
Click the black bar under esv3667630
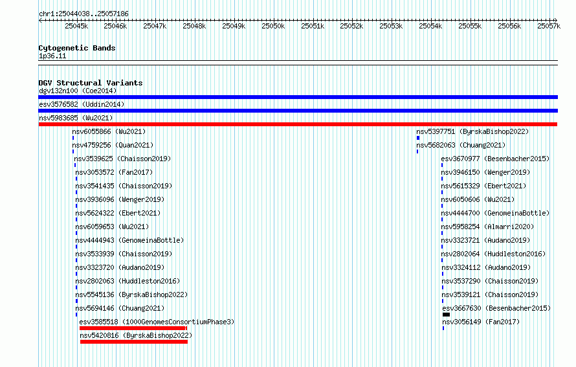point(446,315)
